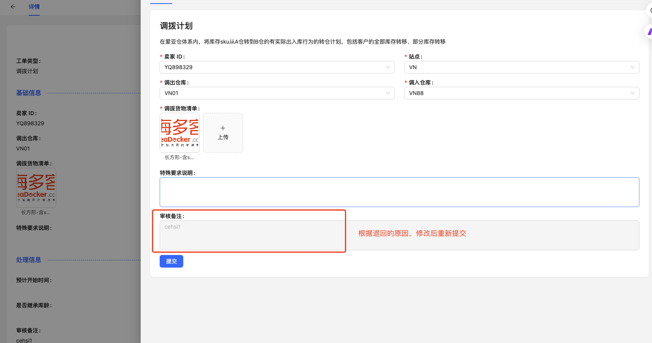652x343 pixels.
Task: Open the 调入仓库 dropdown showing VN88
Action: (x=521, y=93)
